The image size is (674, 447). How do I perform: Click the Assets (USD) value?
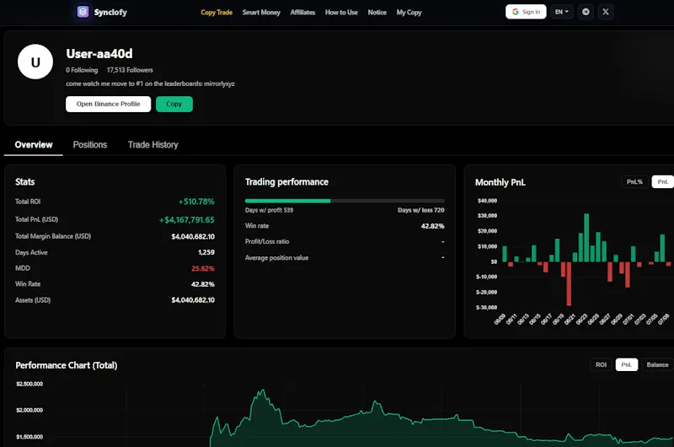click(x=193, y=300)
